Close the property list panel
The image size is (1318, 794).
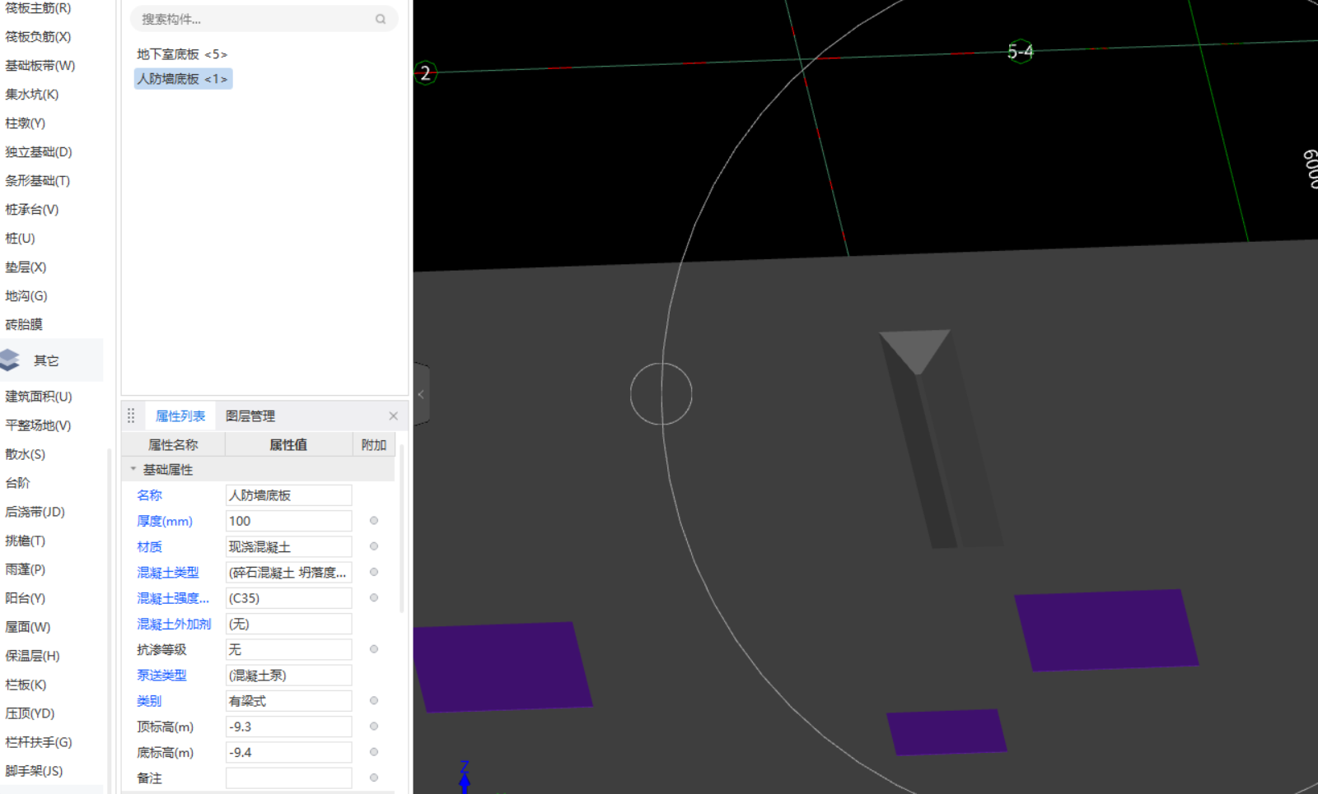(x=393, y=416)
